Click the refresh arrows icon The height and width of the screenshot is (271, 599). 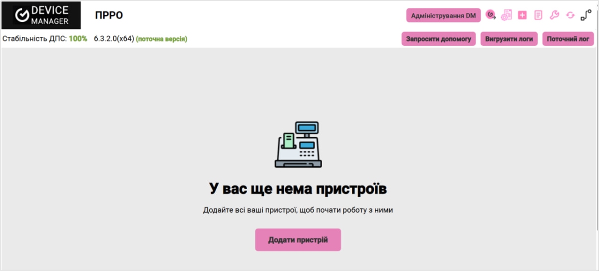coord(570,15)
